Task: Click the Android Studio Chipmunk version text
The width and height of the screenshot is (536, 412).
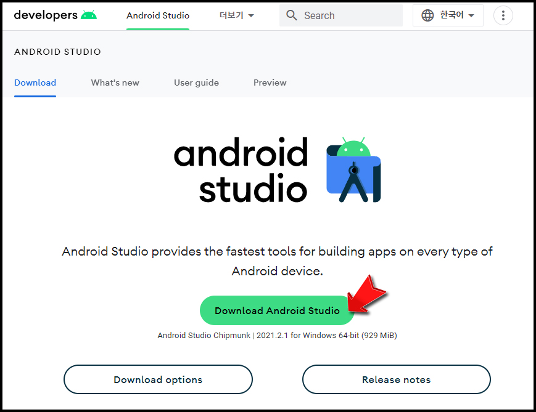Action: click(277, 335)
